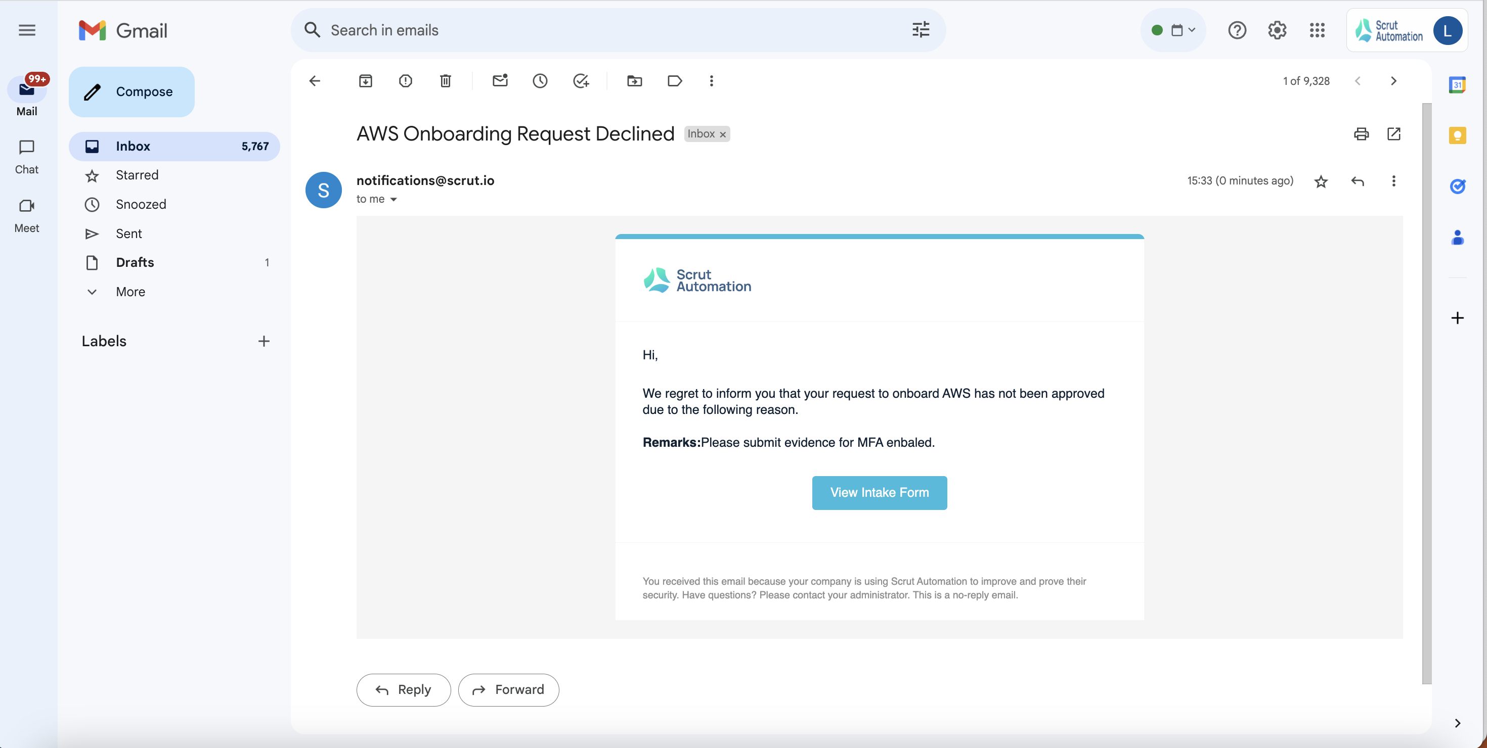Hide side panel with bottom chevron
This screenshot has height=748, width=1487.
[x=1457, y=723]
